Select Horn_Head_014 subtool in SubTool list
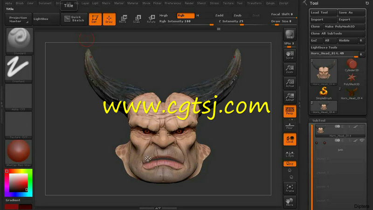 340,131
